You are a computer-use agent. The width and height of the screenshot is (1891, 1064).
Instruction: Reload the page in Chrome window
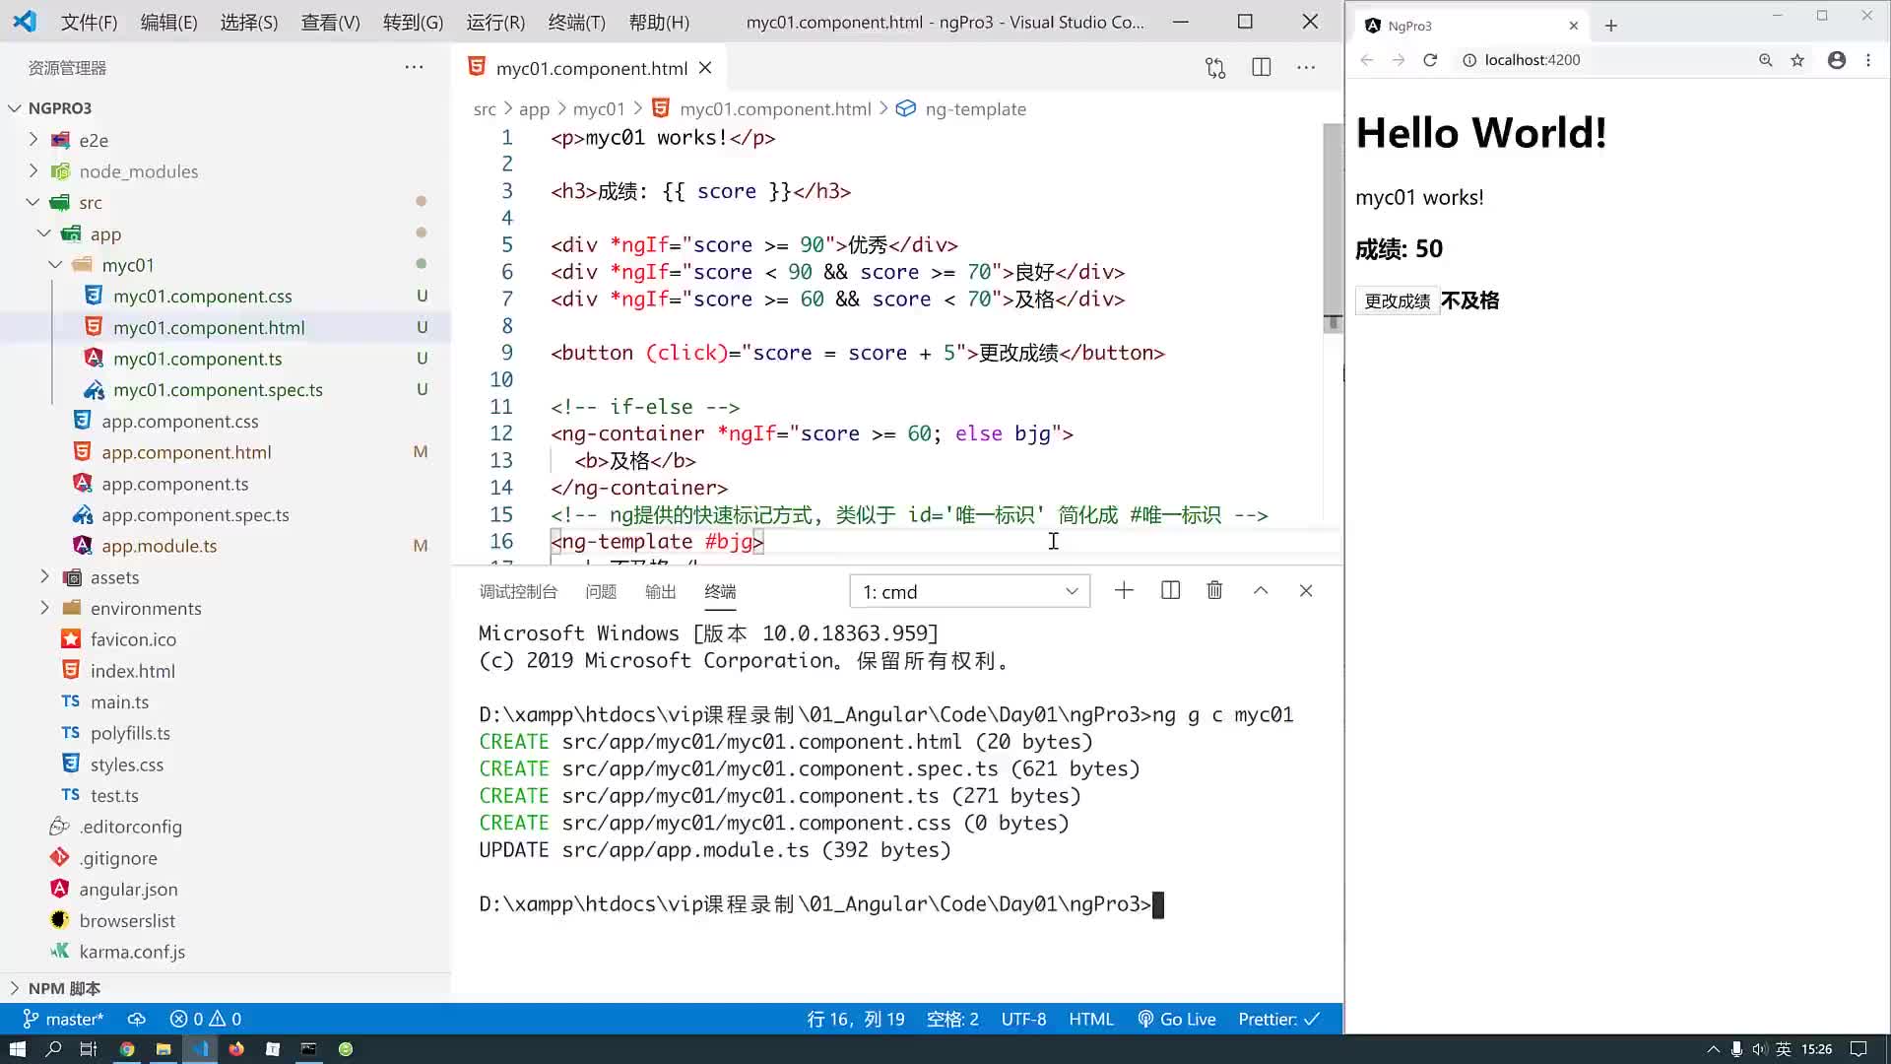[x=1430, y=60]
